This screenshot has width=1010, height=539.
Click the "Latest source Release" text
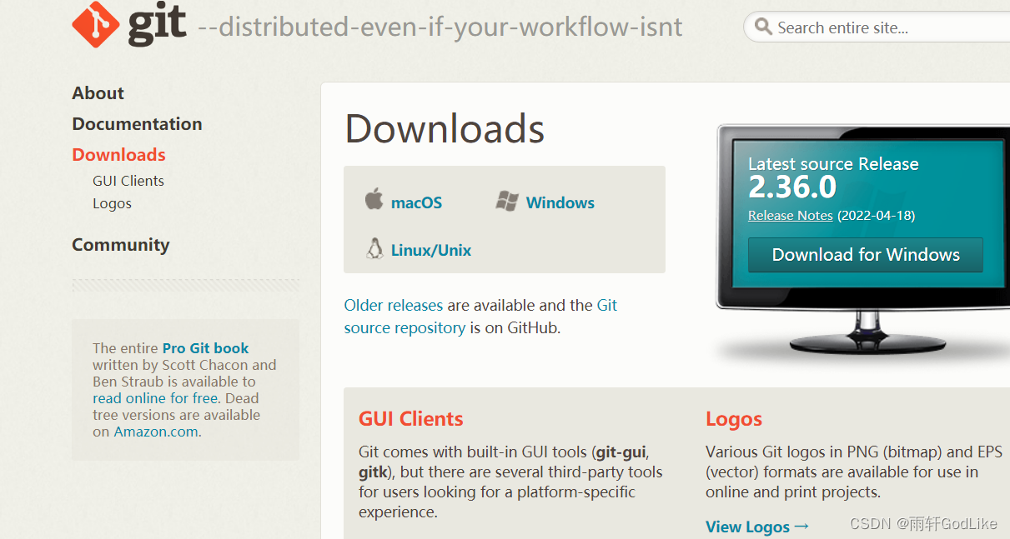(x=833, y=164)
